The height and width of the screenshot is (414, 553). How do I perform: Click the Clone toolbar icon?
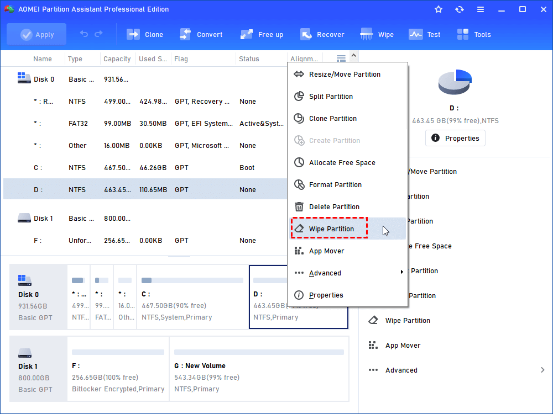tap(134, 34)
